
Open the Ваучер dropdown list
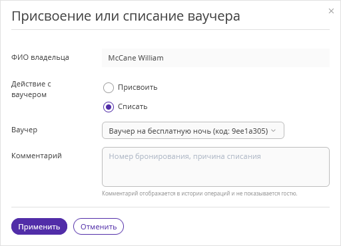click(193, 130)
